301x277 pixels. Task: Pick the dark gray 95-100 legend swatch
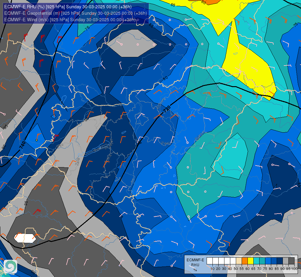click(x=291, y=261)
